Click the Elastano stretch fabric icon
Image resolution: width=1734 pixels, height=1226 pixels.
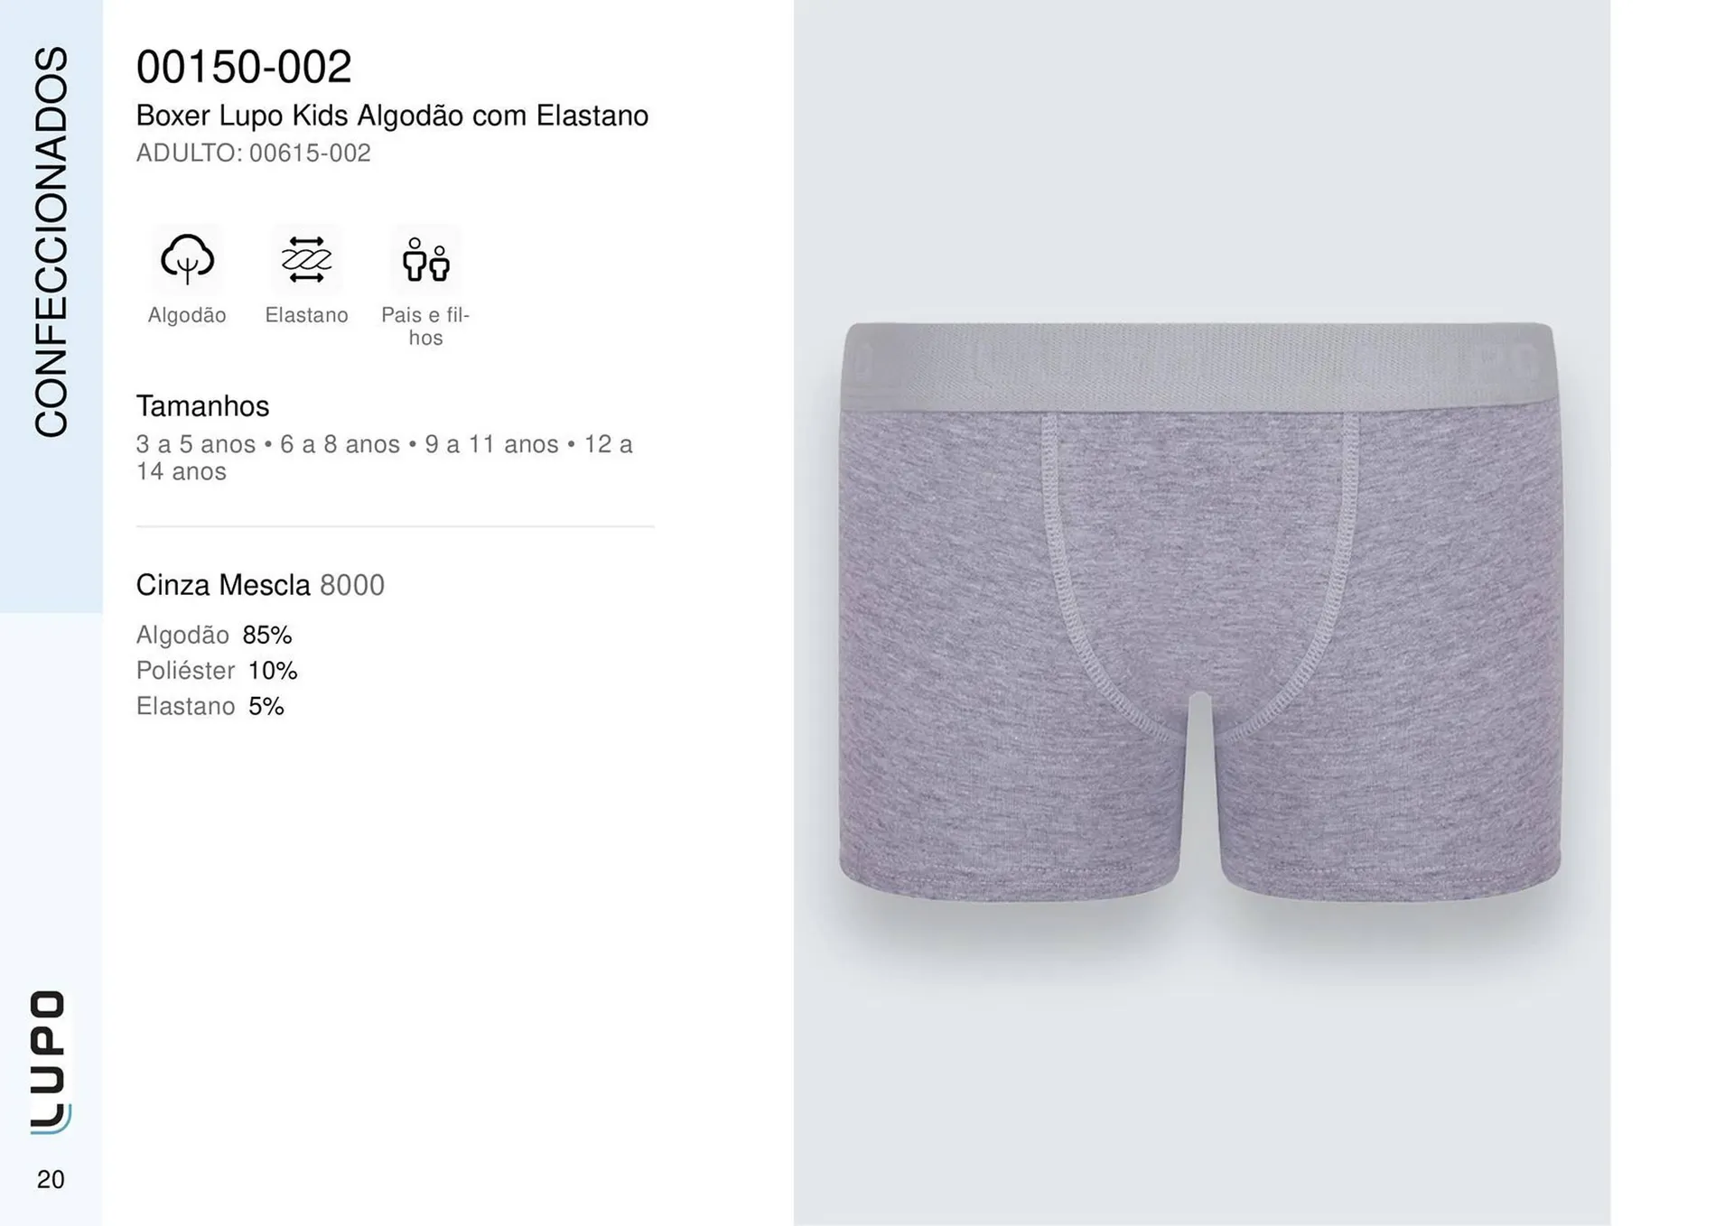pyautogui.click(x=306, y=259)
